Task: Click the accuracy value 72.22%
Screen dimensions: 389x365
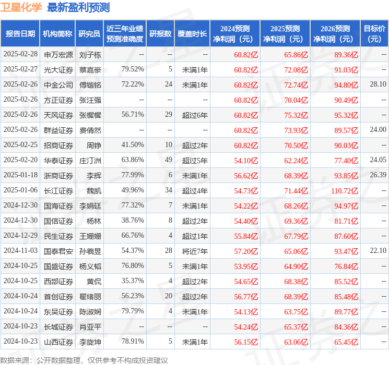Action: tap(133, 84)
